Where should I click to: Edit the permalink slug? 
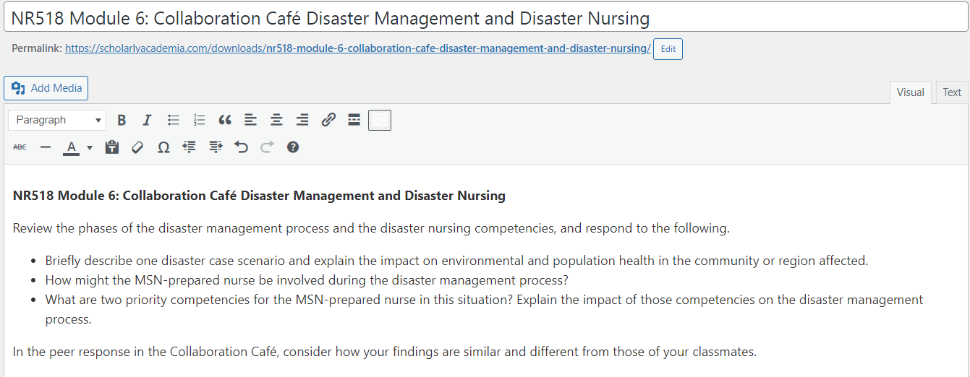coord(668,49)
